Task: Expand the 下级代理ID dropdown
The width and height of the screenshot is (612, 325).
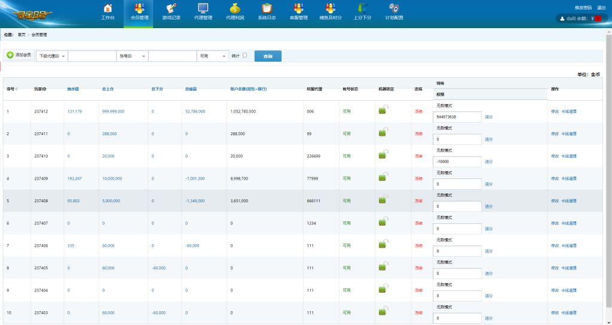Action: 51,56
